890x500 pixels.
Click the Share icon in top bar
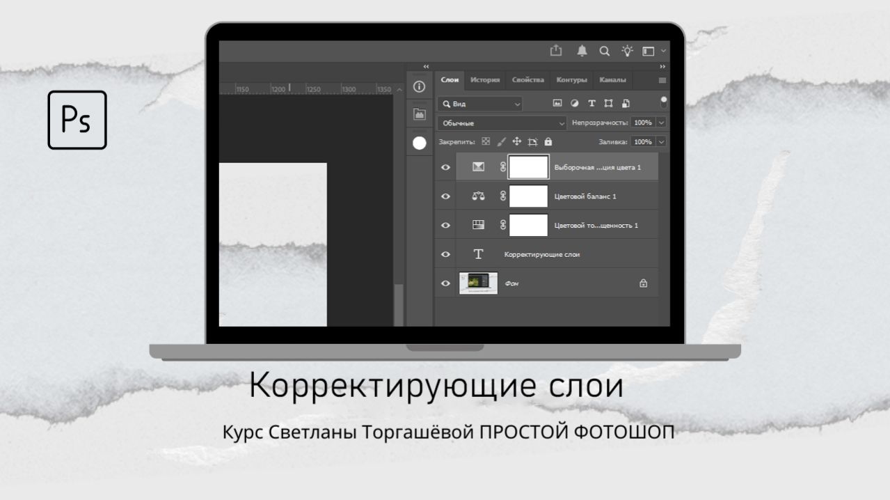tap(555, 50)
